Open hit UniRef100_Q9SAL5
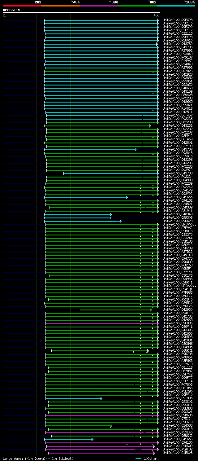Screen dimensions: 198x461 coord(178,429)
